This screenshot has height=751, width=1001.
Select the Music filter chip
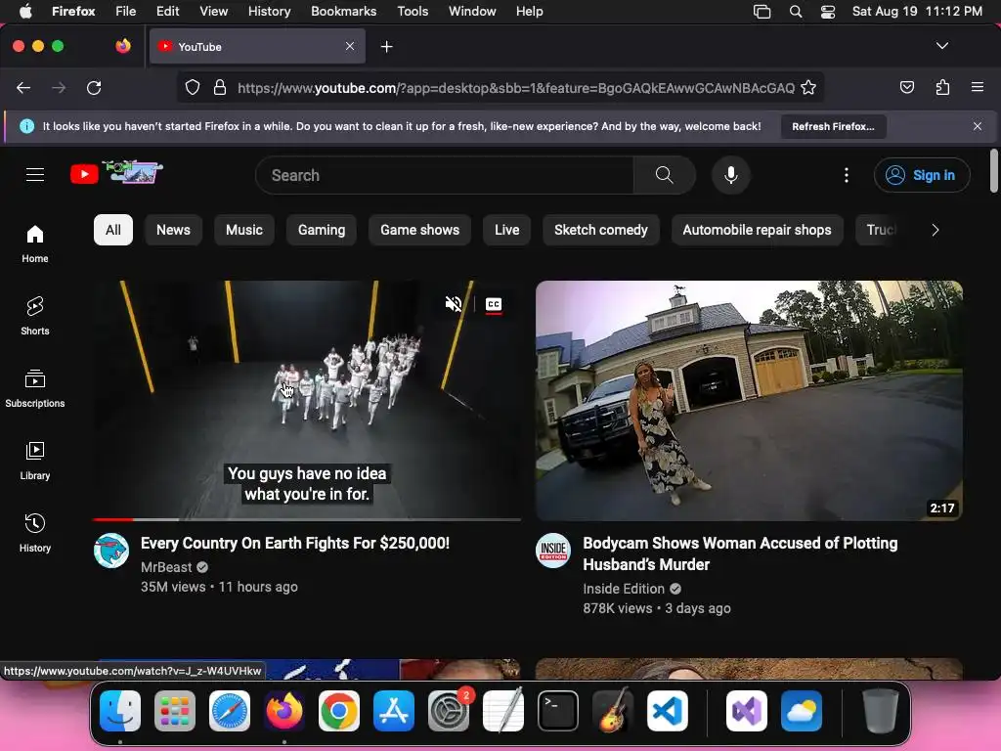click(x=243, y=230)
